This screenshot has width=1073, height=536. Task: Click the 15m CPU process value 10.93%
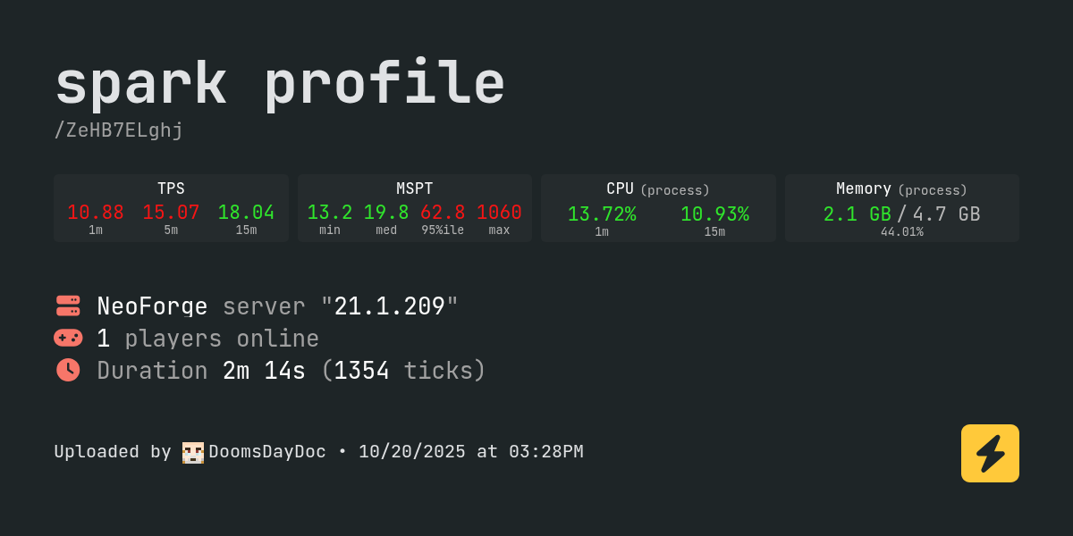click(714, 214)
